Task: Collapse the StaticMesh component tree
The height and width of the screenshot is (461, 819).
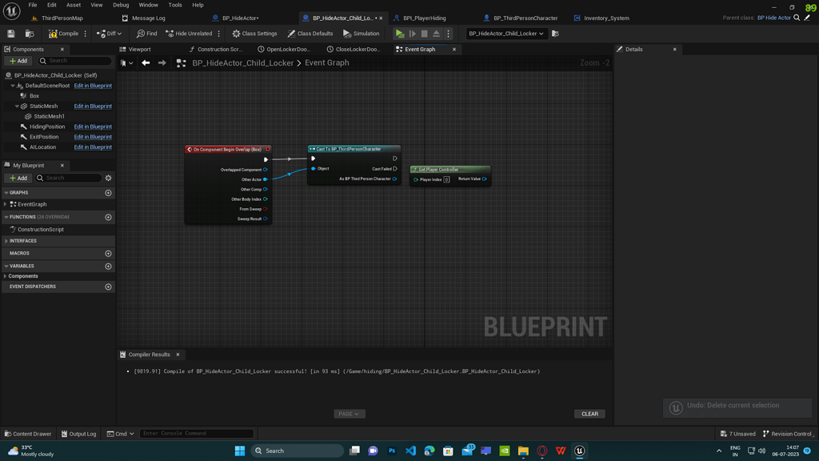Action: pos(17,106)
